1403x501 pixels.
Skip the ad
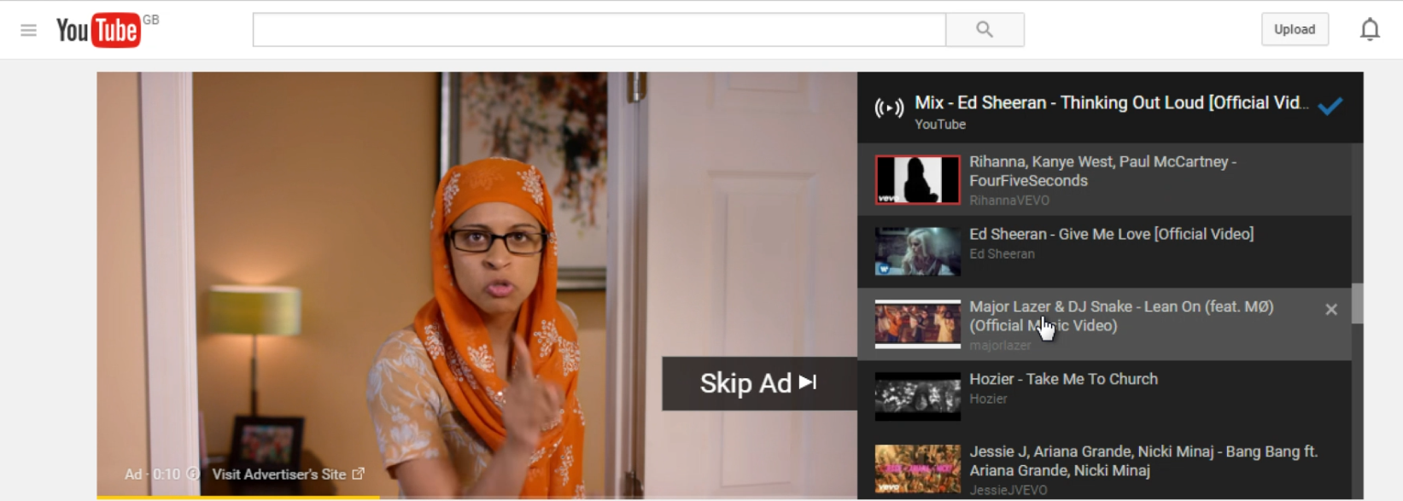click(759, 383)
